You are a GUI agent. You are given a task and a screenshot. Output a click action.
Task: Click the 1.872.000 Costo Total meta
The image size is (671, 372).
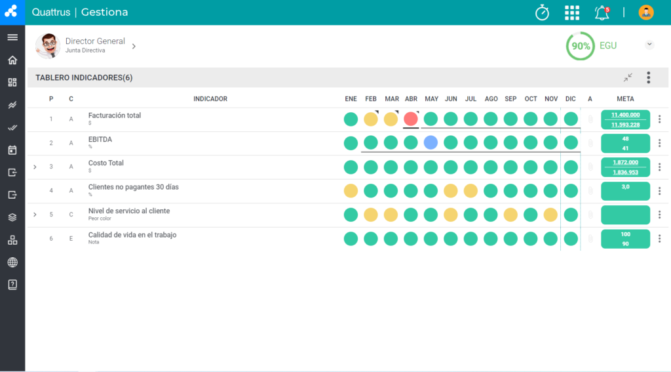[x=625, y=163]
